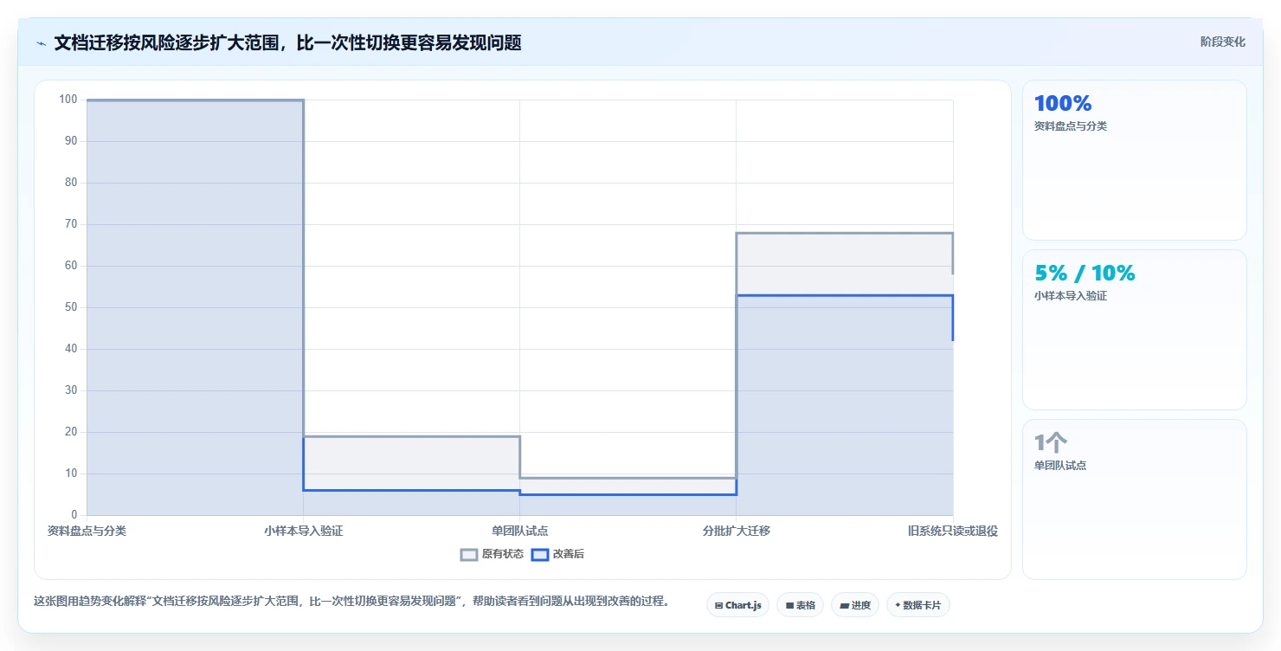Open the 5% / 10% 小样本导入验证 card
Viewport: 1281px width, 651px height.
(x=1134, y=330)
